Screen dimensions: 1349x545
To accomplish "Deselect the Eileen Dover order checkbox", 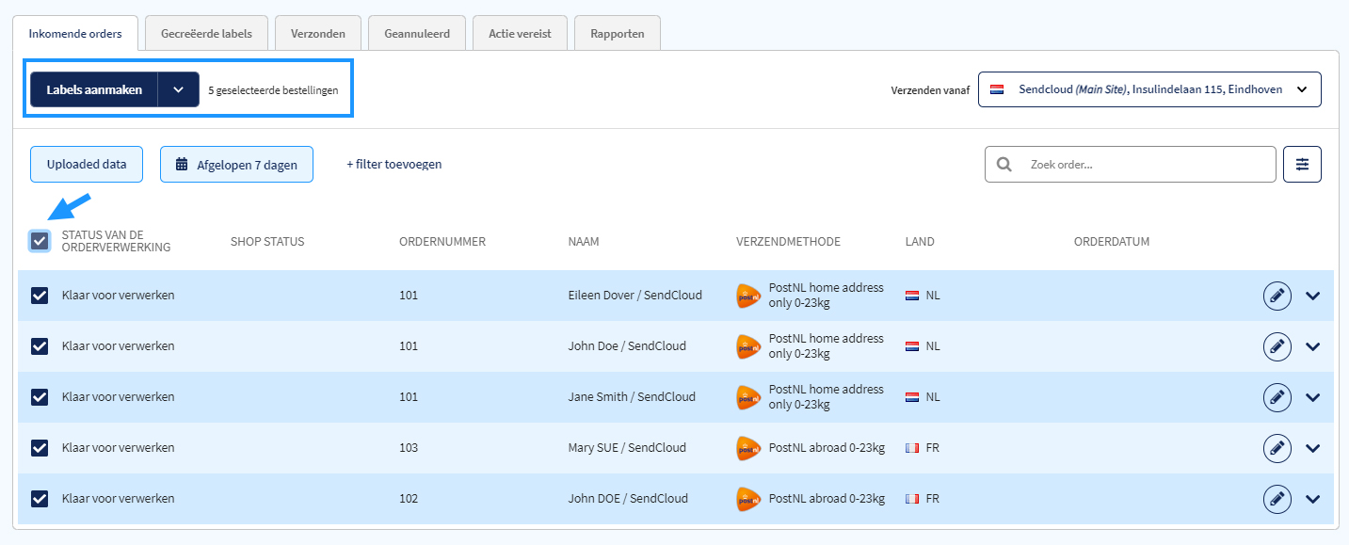I will [x=40, y=296].
